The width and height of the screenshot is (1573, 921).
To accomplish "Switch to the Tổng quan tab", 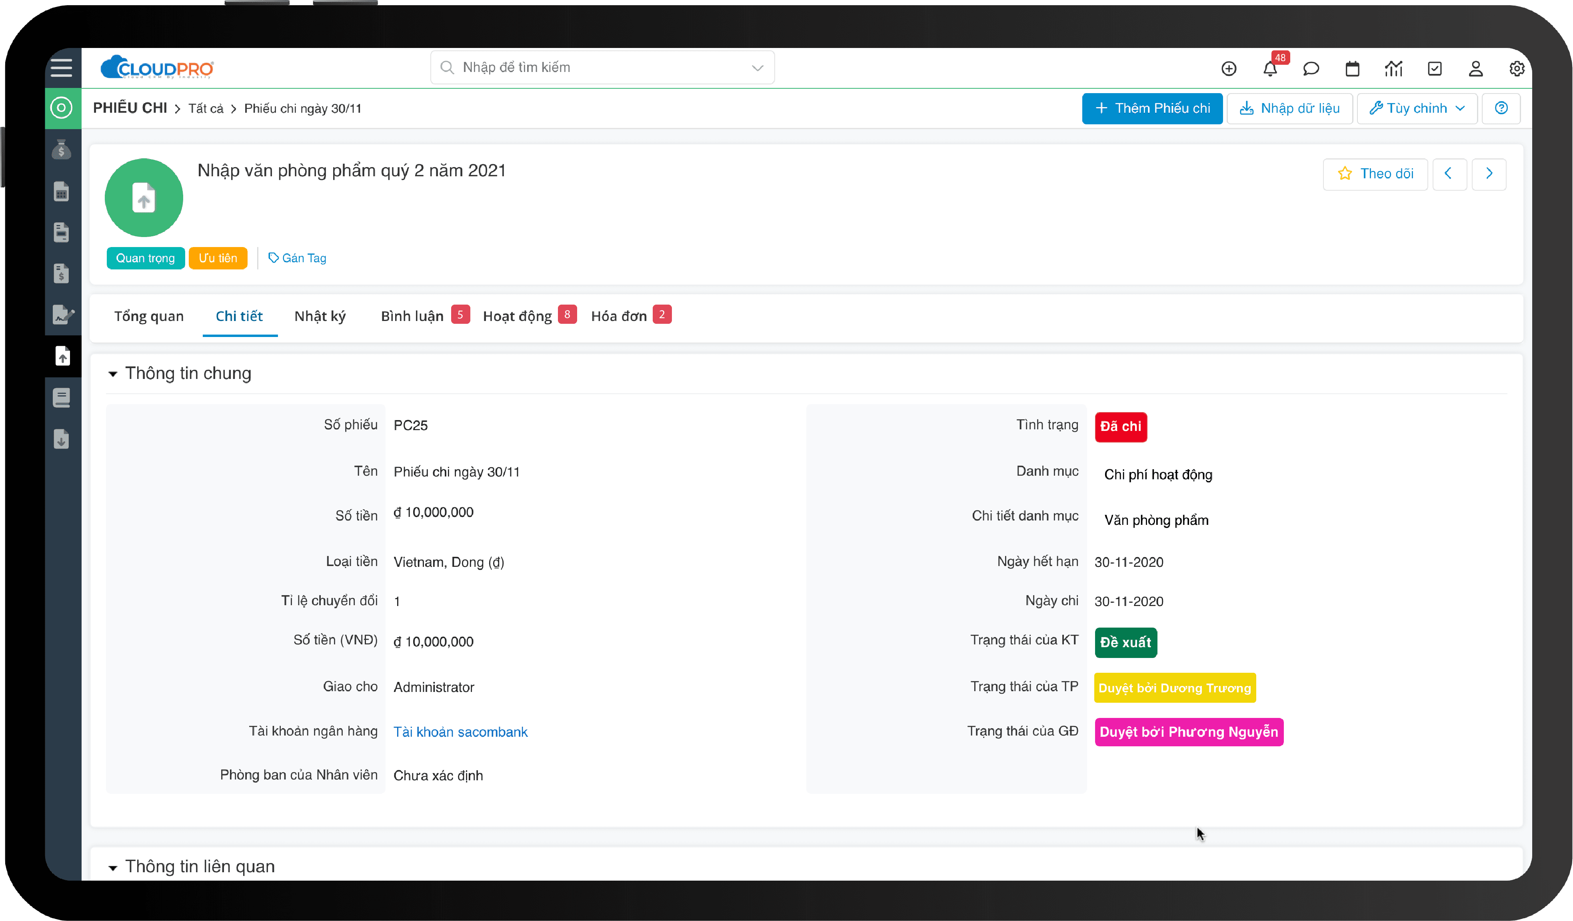I will click(x=148, y=316).
